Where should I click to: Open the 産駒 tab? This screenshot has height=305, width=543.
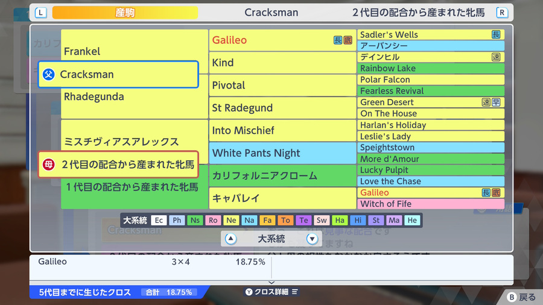125,13
